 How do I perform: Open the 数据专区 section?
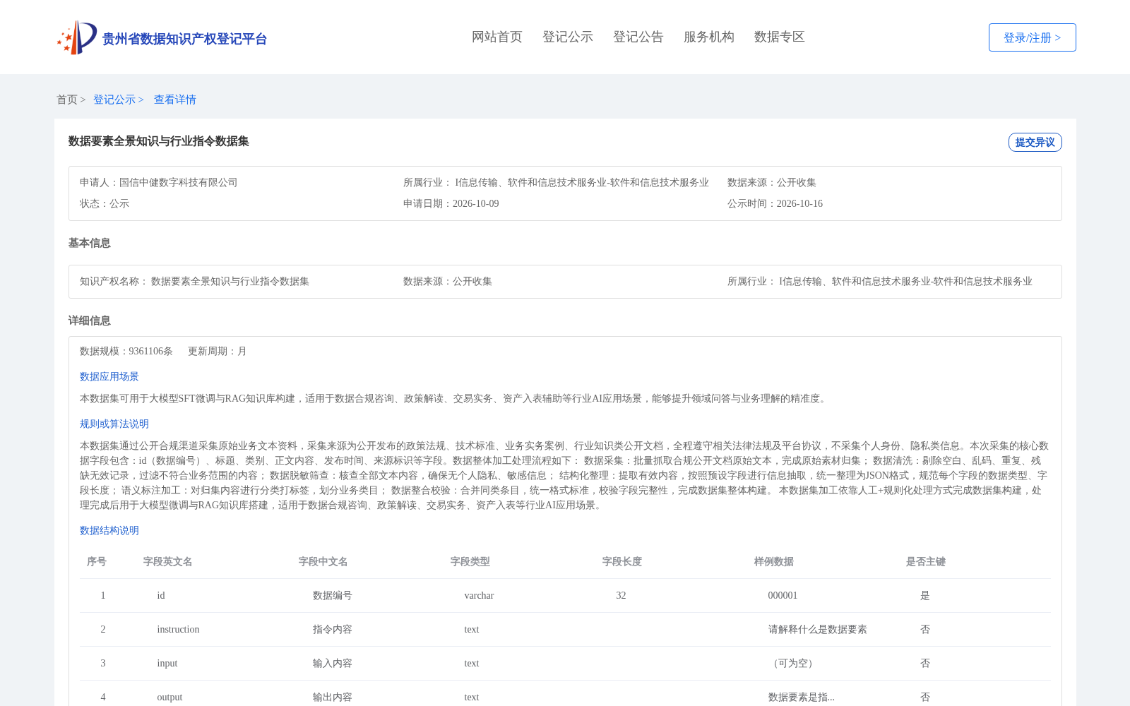[x=780, y=37]
